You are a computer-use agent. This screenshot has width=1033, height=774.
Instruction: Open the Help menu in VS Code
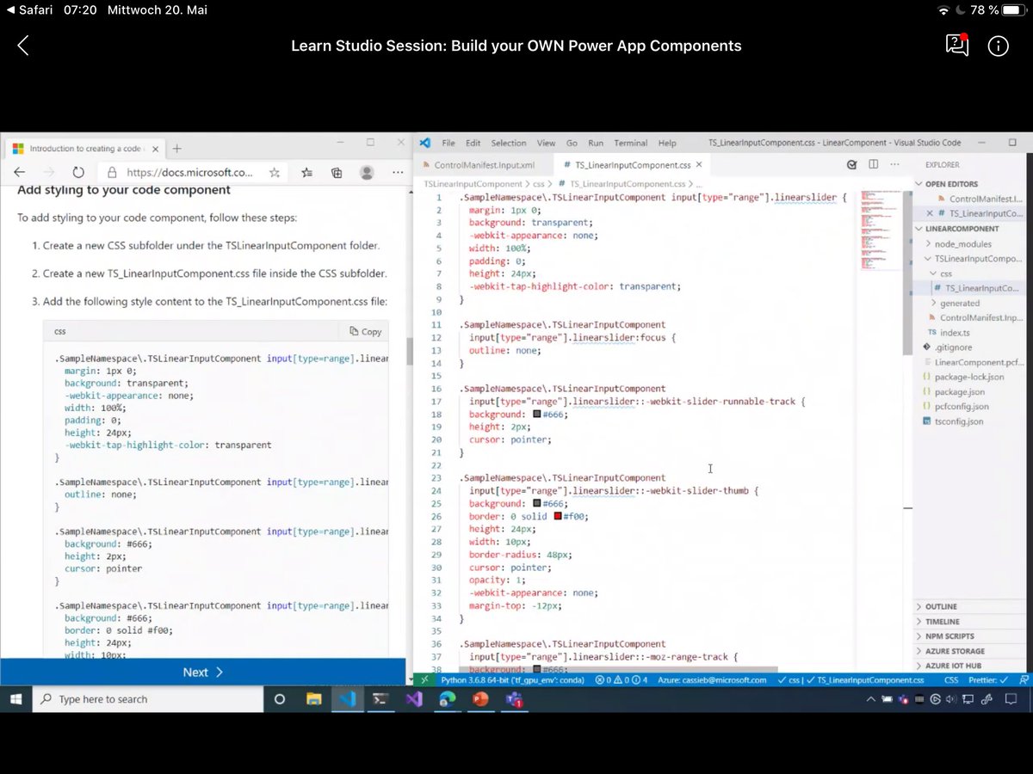667,143
